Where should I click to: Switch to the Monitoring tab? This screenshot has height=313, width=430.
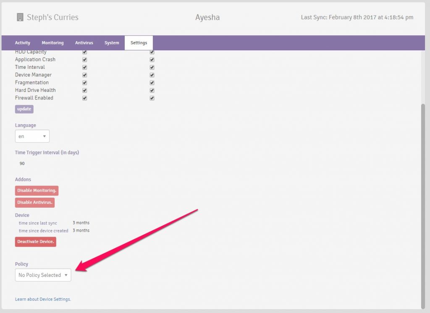coord(52,43)
